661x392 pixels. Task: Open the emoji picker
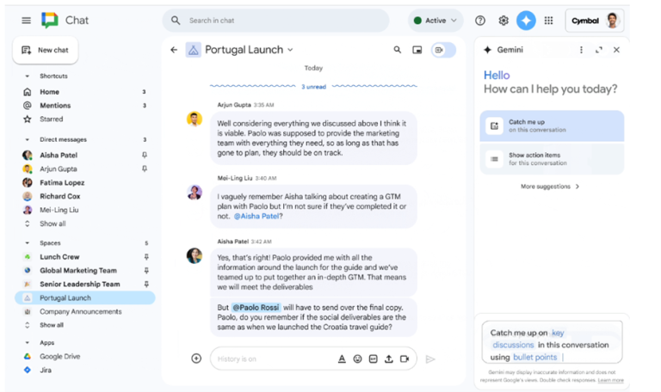(357, 358)
